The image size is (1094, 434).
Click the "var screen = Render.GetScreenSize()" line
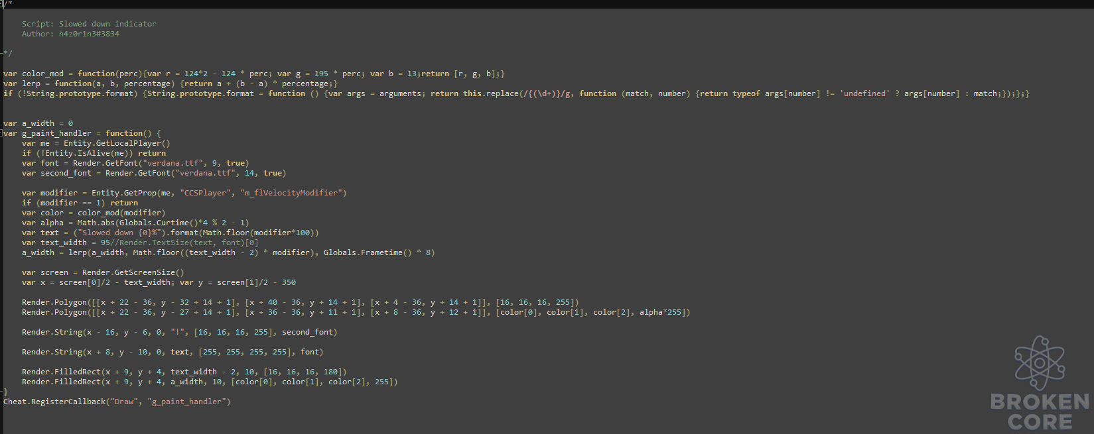103,272
